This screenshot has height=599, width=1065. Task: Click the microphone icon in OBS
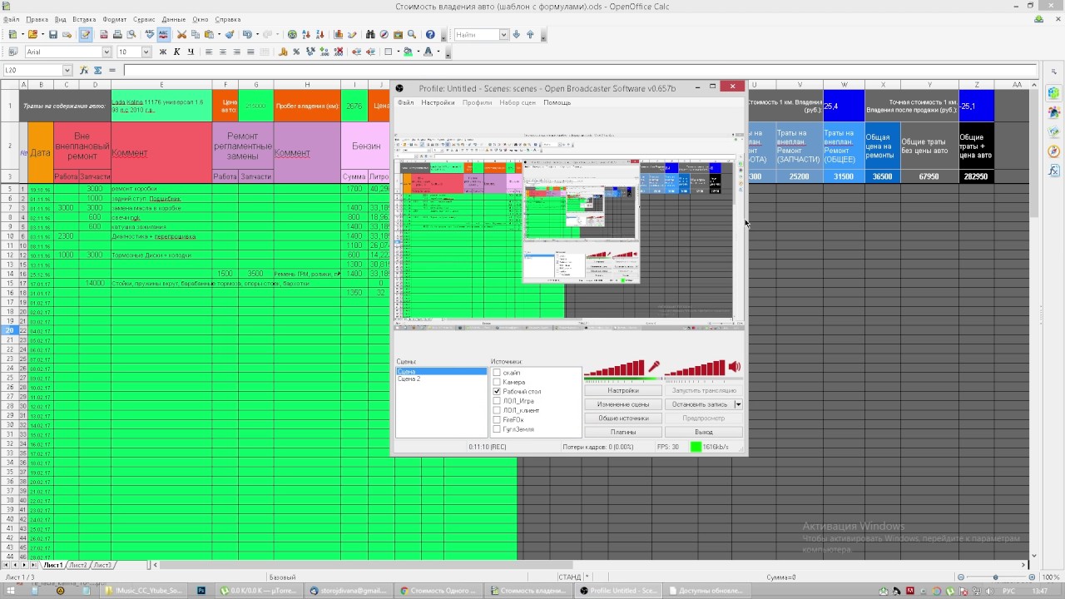(x=654, y=367)
